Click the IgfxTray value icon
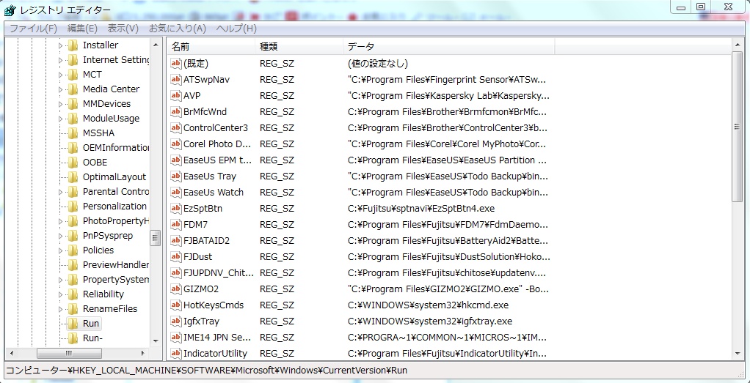750x383 pixels. [176, 321]
